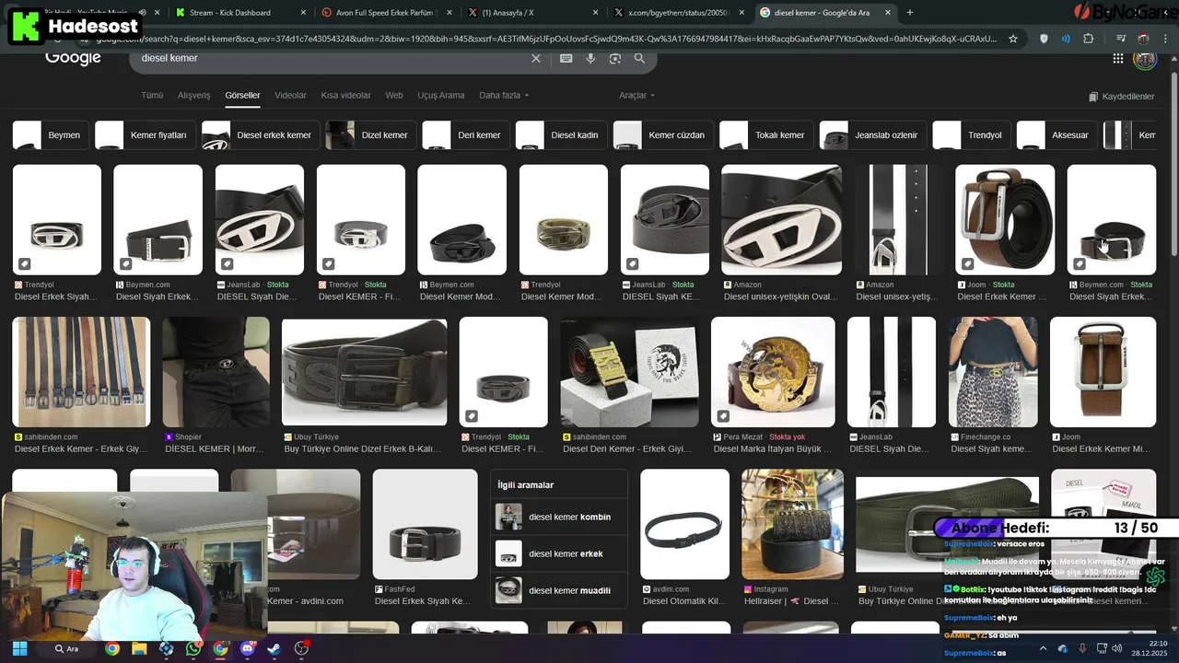Viewport: 1179px width, 663px height.
Task: Expand the Daha fazla dropdown
Action: tap(504, 95)
